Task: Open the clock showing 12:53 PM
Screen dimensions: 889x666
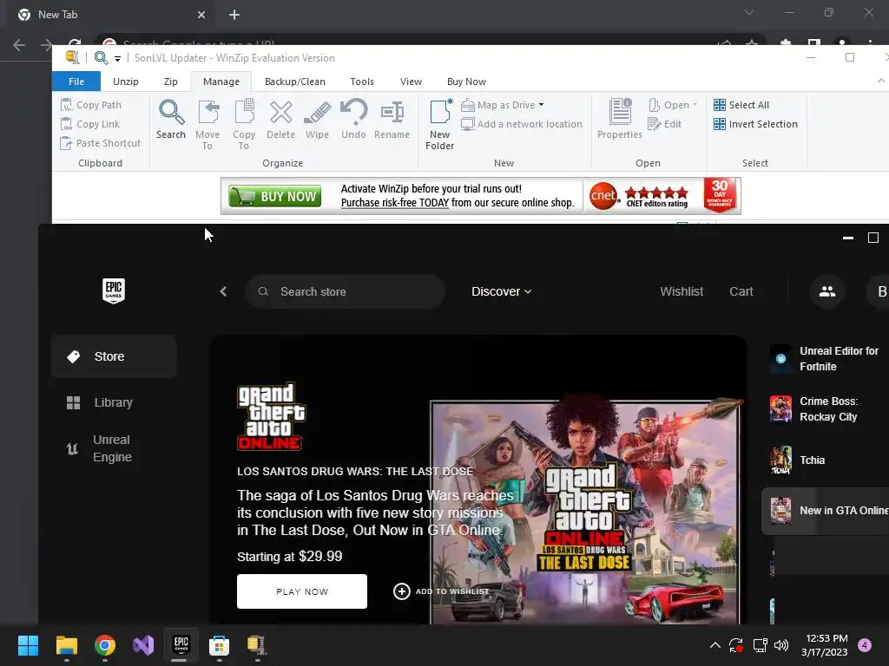Action: coord(826,645)
